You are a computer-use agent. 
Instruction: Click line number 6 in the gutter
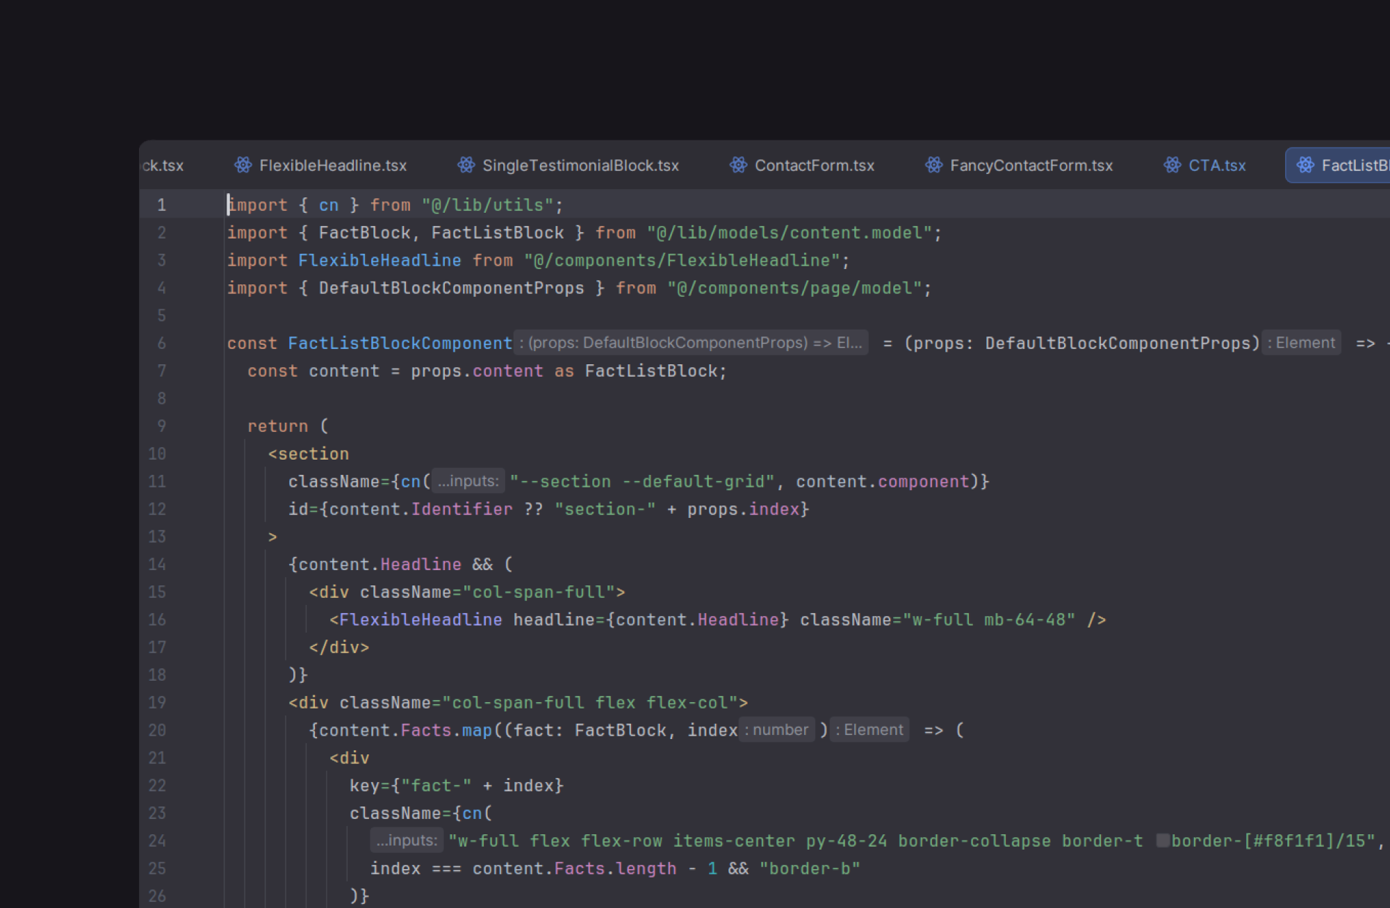point(161,343)
